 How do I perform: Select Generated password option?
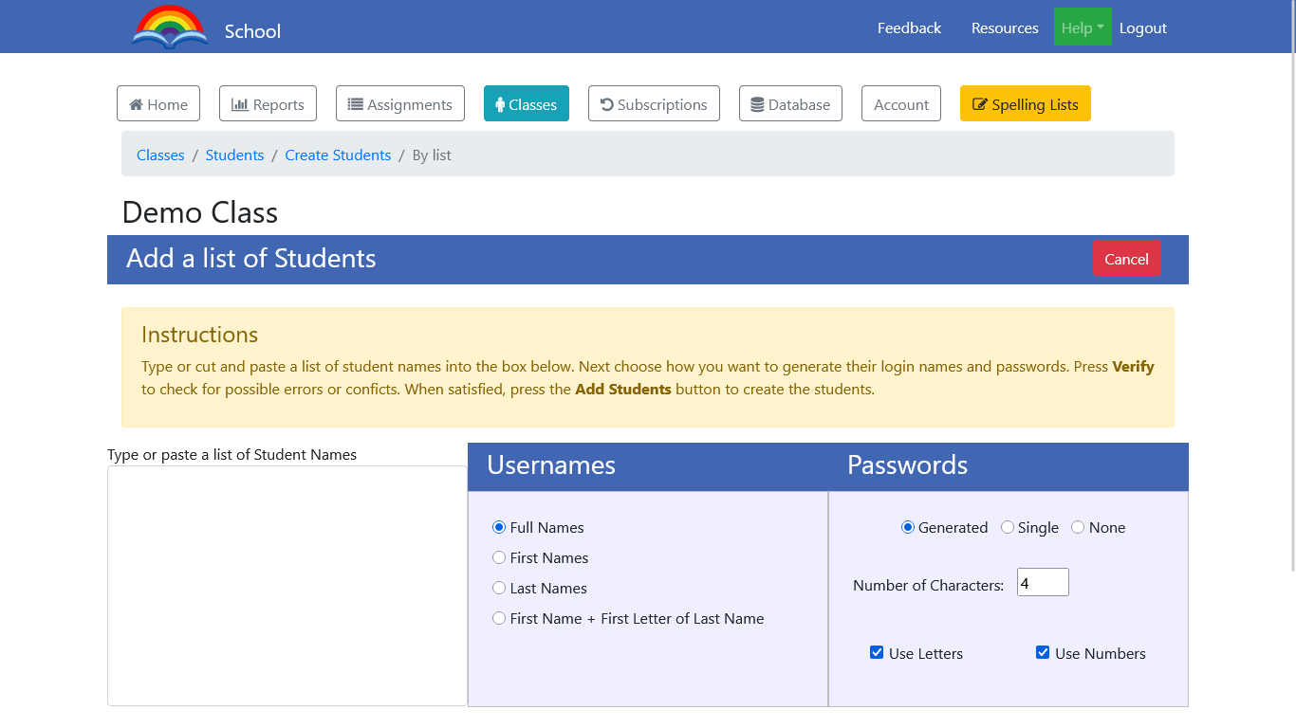(907, 527)
